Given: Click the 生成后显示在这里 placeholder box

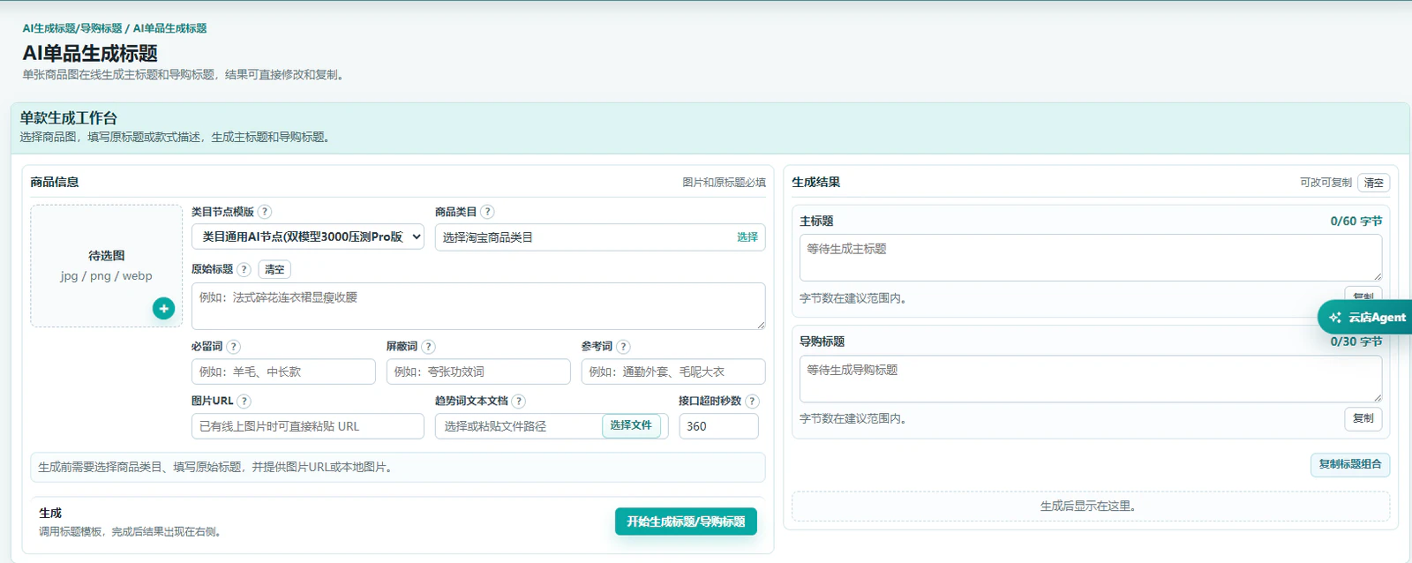Looking at the screenshot, I should (1091, 507).
